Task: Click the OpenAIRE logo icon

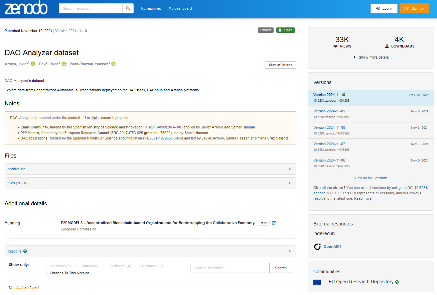Action: (x=317, y=247)
